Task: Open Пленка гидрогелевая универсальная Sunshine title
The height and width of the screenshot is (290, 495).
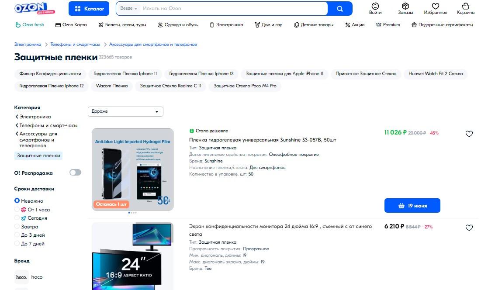Action: (x=262, y=140)
